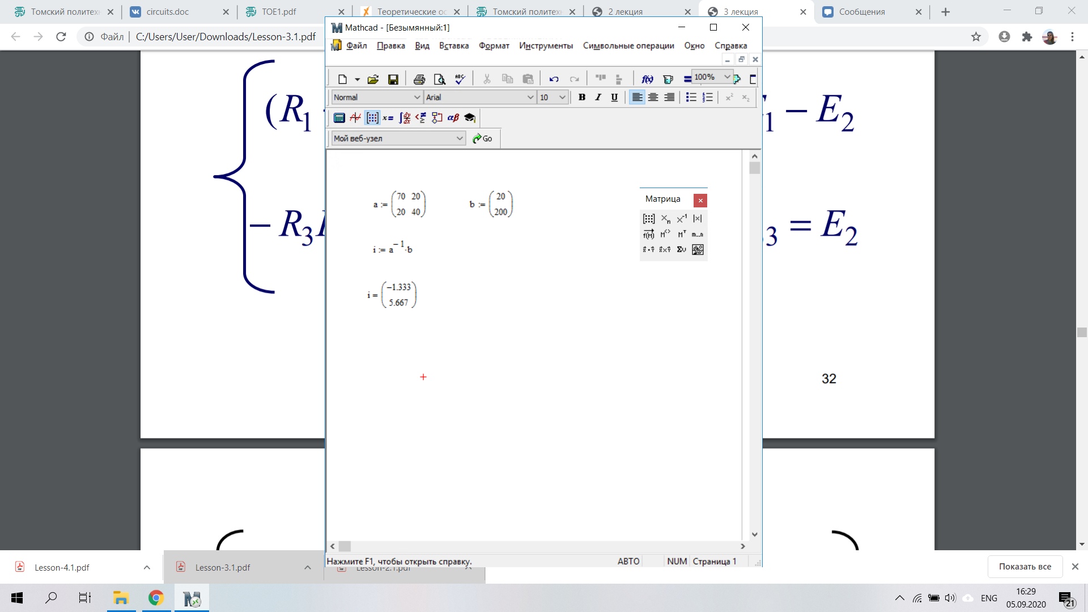Open the Evaluation x= palette

(388, 118)
